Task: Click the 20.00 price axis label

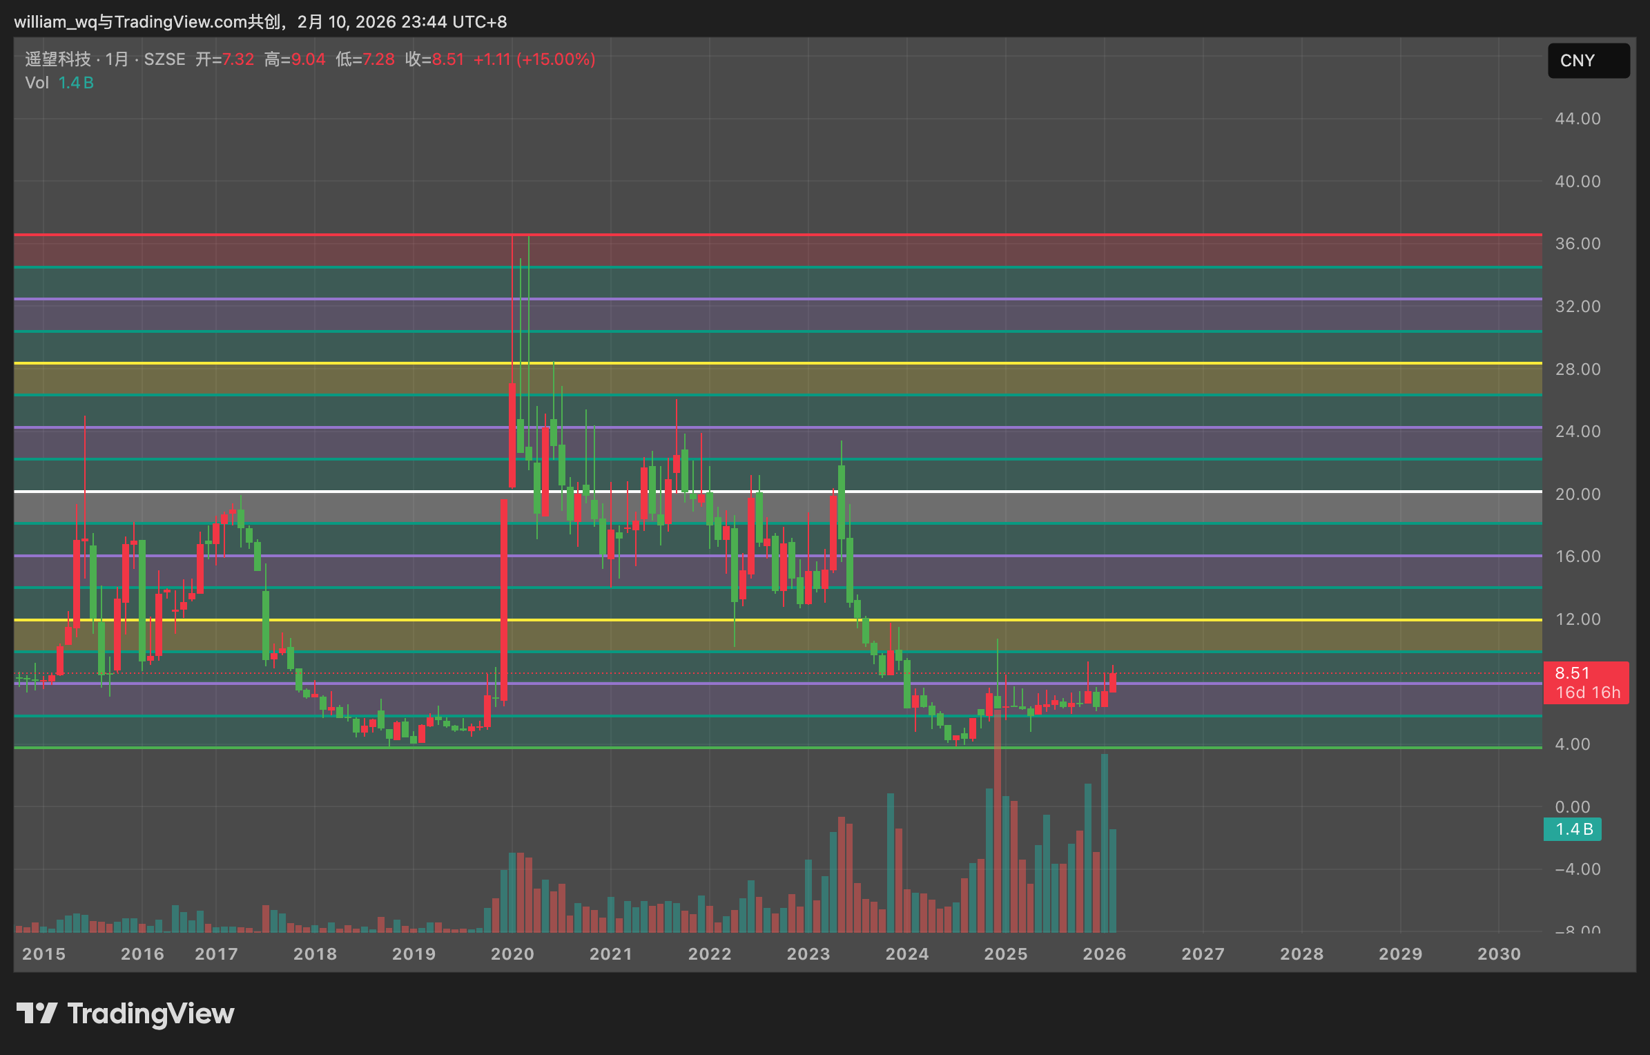Action: point(1577,494)
